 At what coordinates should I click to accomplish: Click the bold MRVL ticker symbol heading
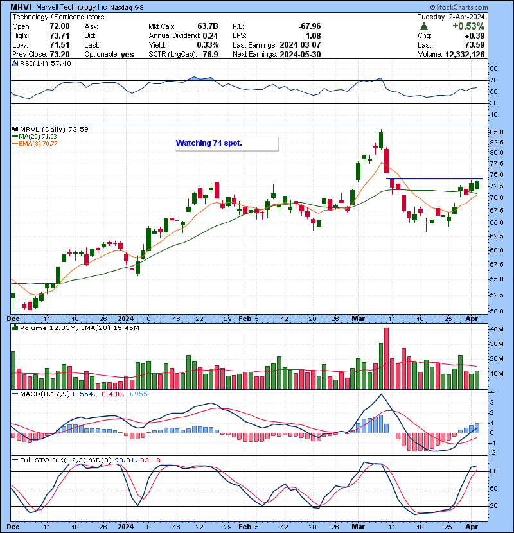22,7
